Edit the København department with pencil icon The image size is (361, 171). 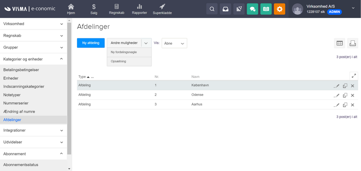click(x=337, y=85)
